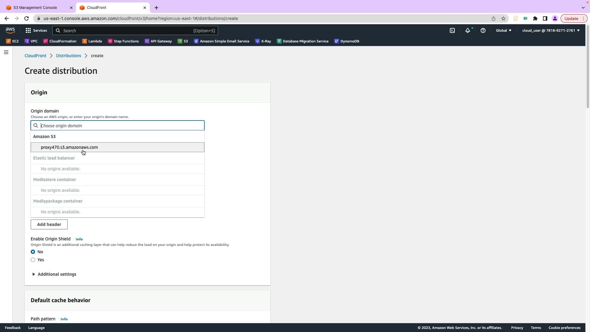Go to Distributions breadcrumb link

[69, 56]
